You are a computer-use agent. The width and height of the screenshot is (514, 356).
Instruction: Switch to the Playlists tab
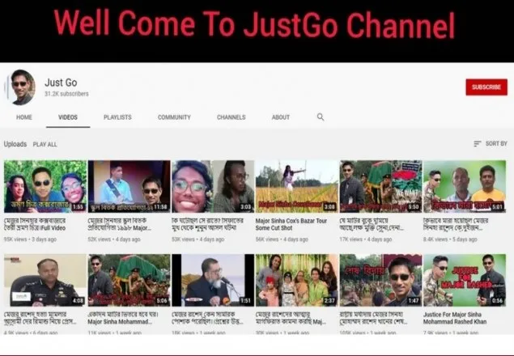click(117, 117)
